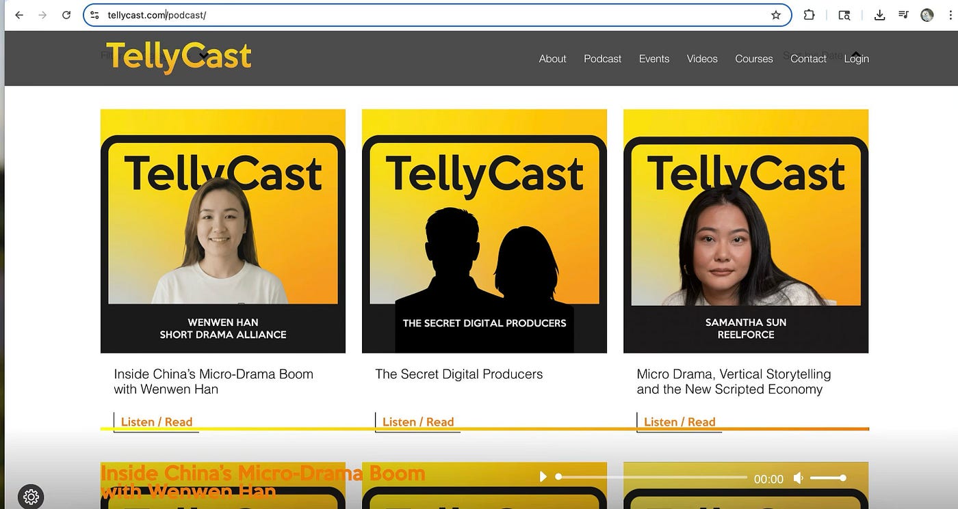Screen dimensions: 958x509
Task: Click Listen / Read under Samantha Sun episode
Action: 679,422
